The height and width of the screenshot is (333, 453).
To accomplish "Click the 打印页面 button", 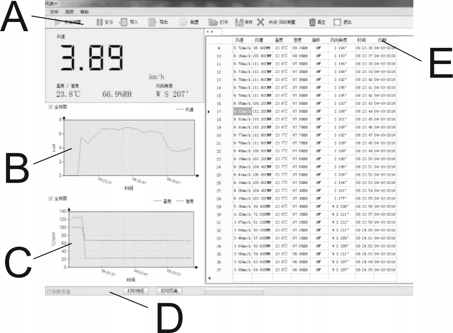I will coord(169,291).
